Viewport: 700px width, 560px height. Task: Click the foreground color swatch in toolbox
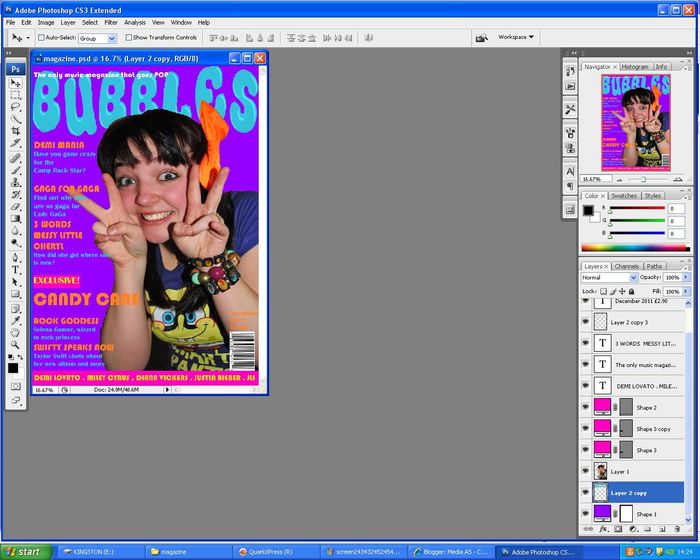coord(13,368)
